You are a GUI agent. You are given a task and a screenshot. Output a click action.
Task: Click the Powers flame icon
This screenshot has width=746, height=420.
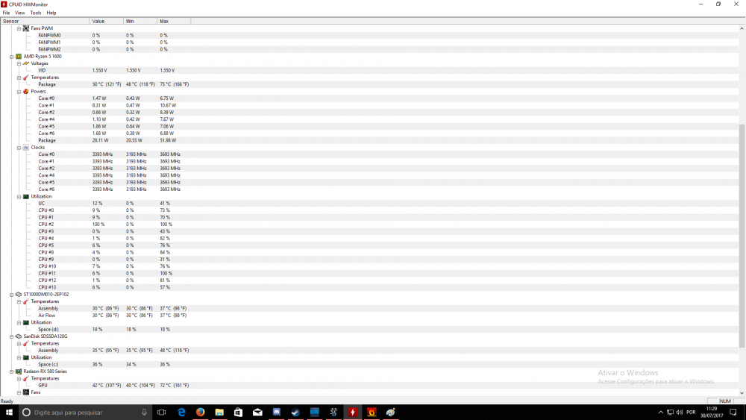coord(26,91)
